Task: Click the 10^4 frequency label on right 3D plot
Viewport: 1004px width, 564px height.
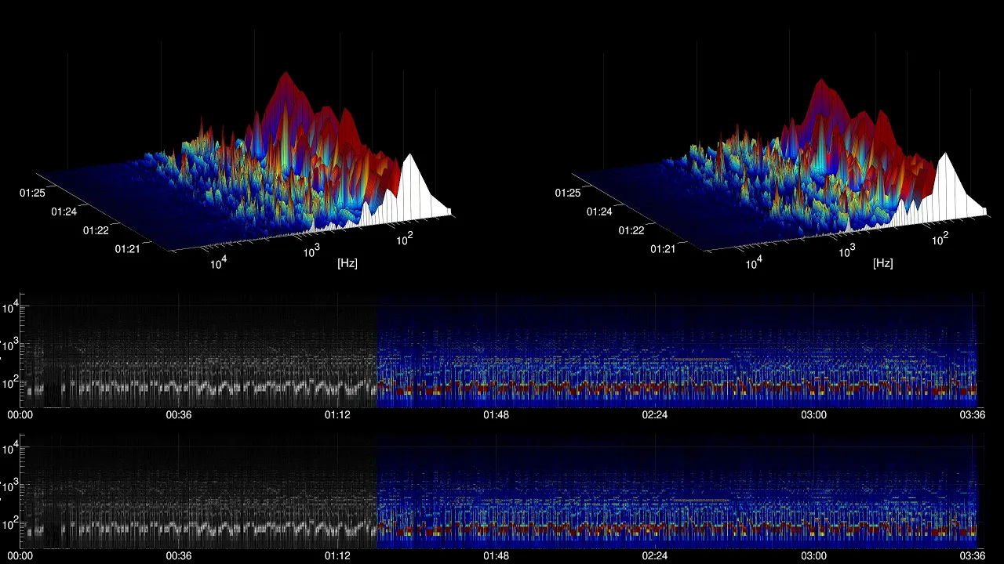Action: (x=753, y=263)
